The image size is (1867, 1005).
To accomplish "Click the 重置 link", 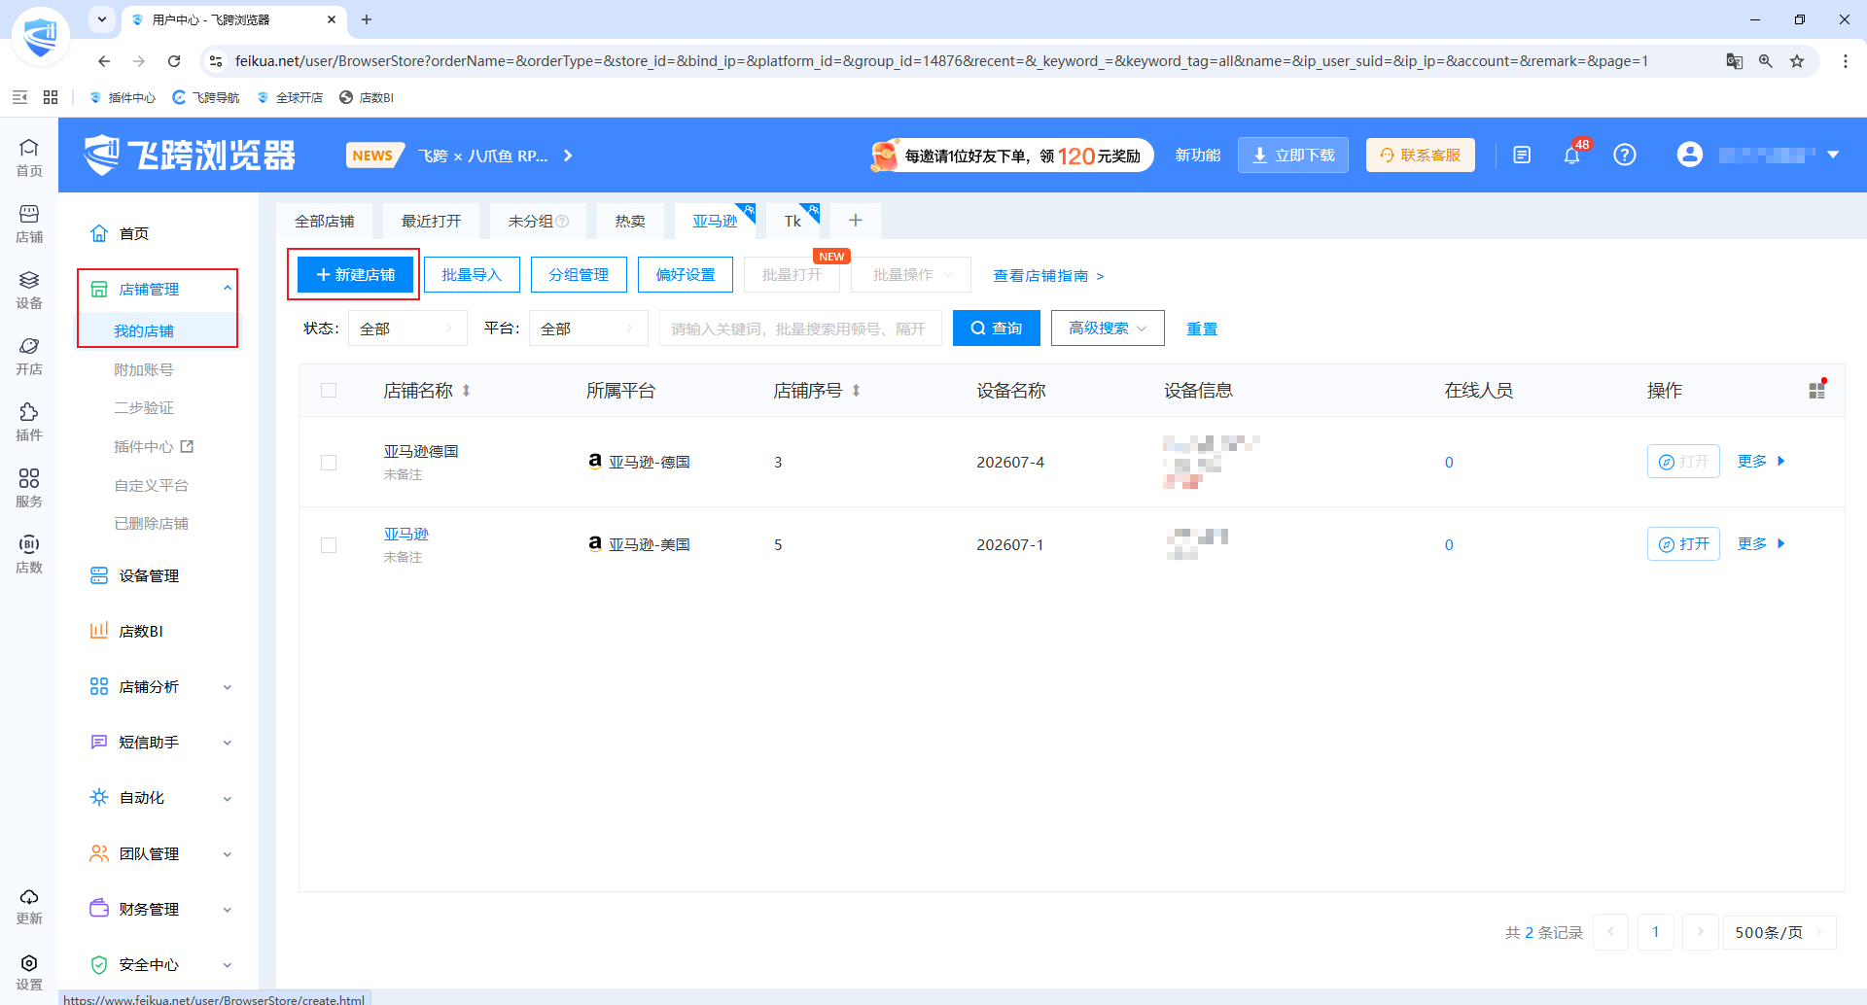I will pyautogui.click(x=1202, y=329).
